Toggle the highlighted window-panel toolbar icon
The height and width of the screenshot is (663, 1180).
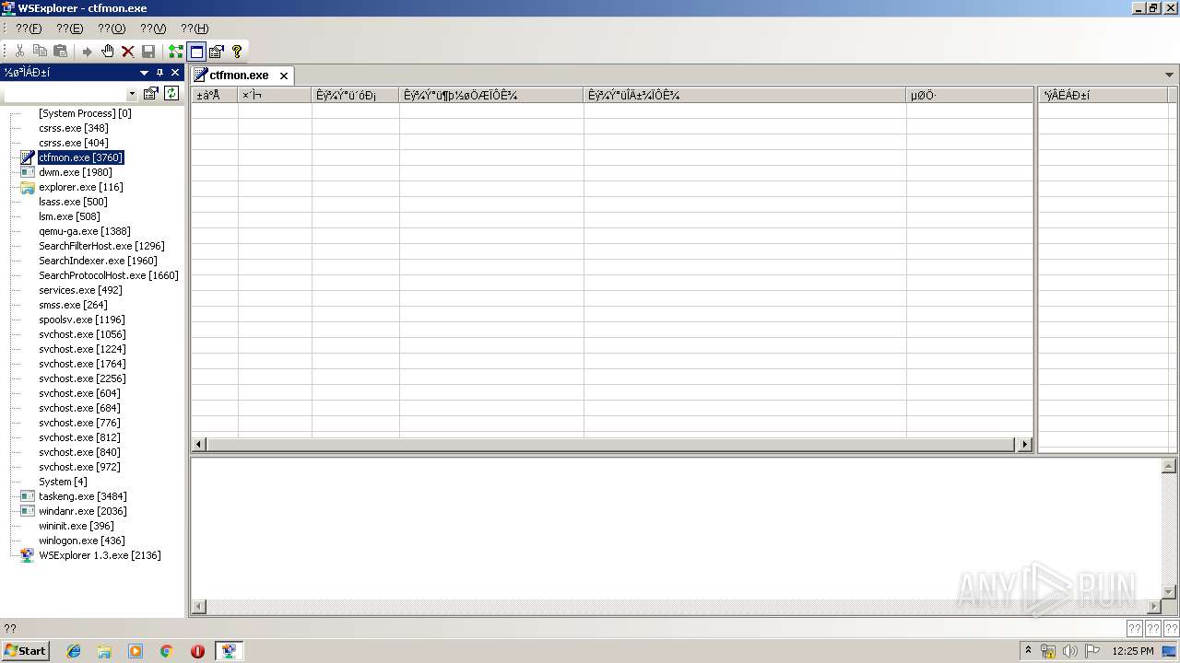point(196,52)
